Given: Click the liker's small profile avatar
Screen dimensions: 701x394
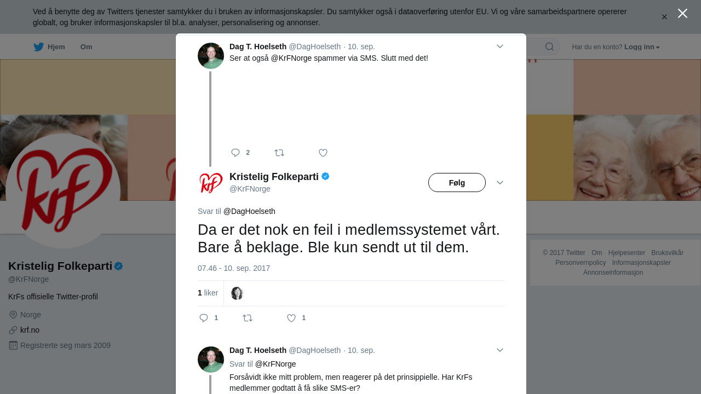Looking at the screenshot, I should (237, 293).
